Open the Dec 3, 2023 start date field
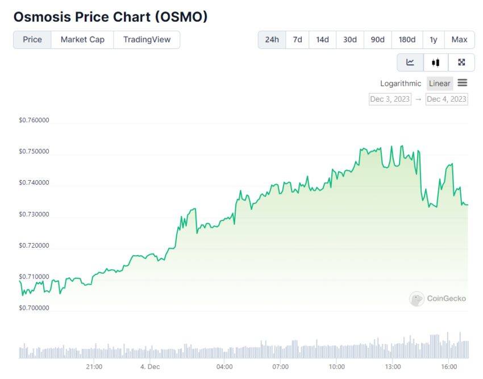Image resolution: width=483 pixels, height=379 pixels. (x=390, y=99)
